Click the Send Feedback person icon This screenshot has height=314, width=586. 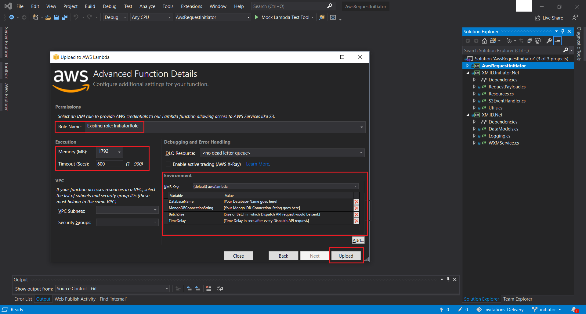point(575,18)
